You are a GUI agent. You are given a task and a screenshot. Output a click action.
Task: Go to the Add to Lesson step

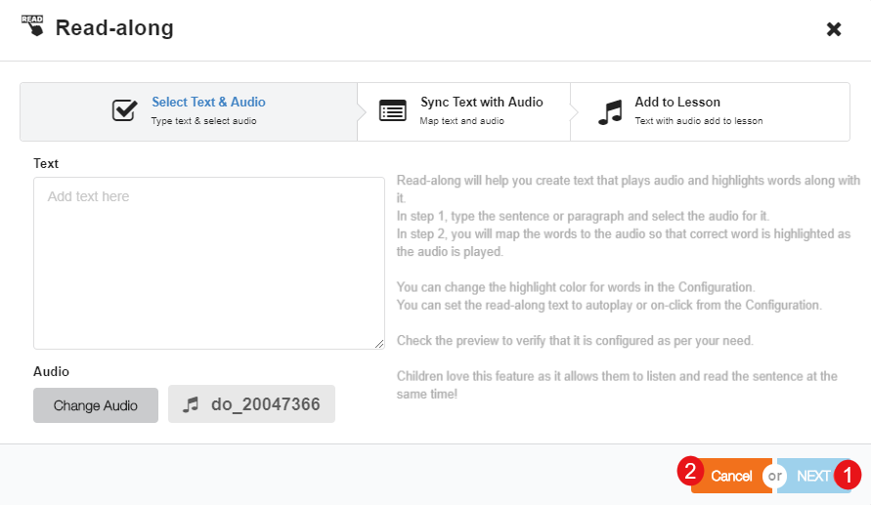click(x=677, y=103)
